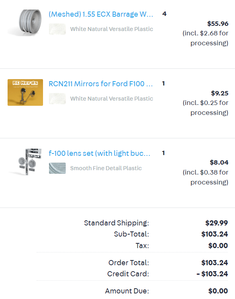Image resolution: width=235 pixels, height=299 pixels.
Task: Click the Credit Card payment amount
Action: [212, 274]
